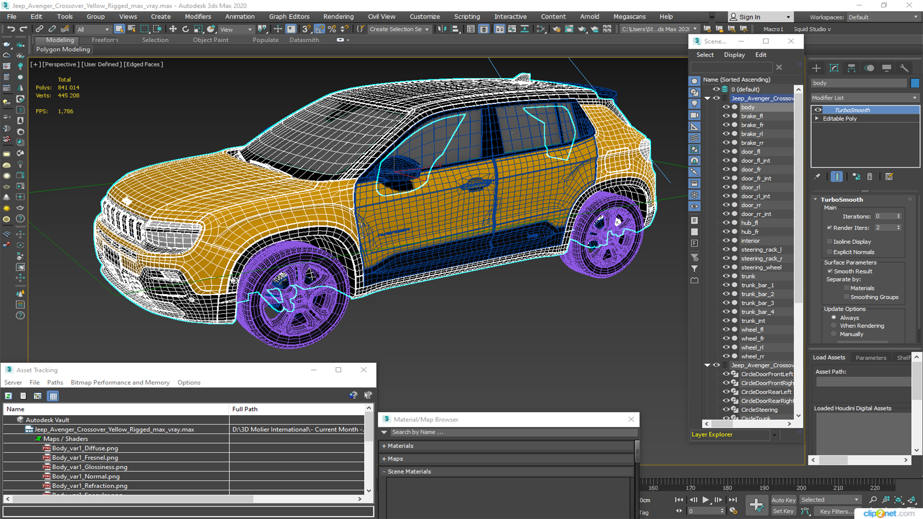Open Create Selection Set dropdown
This screenshot has width=923, height=519.
click(x=399, y=29)
